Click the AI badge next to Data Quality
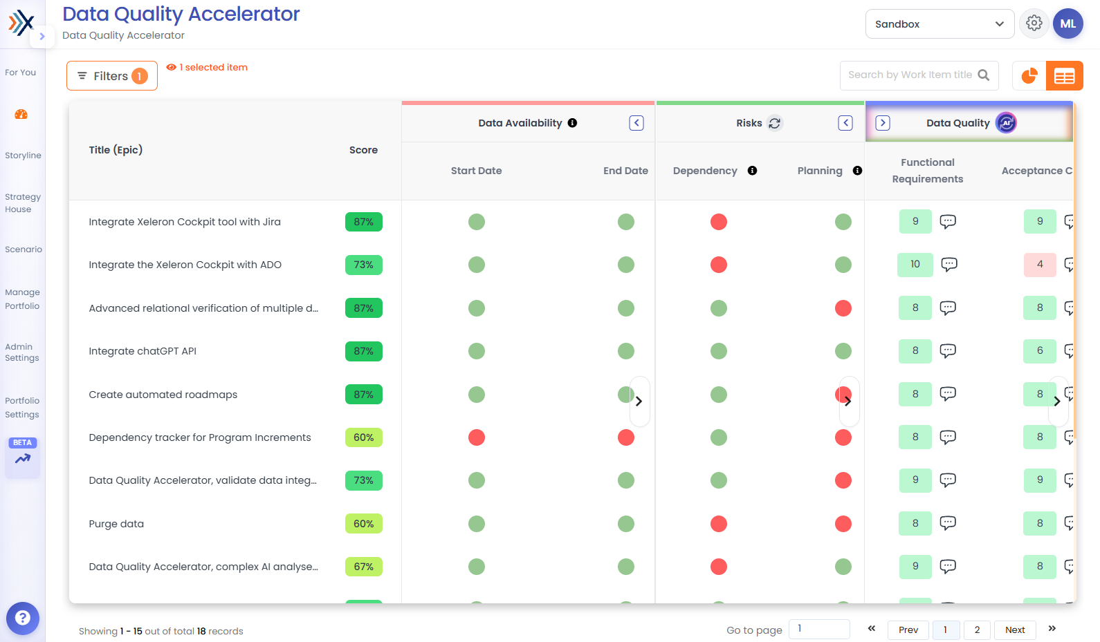 [1006, 123]
